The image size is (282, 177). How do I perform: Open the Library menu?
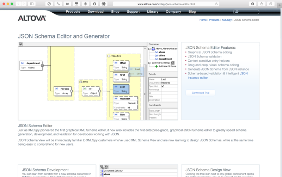coord(153,12)
